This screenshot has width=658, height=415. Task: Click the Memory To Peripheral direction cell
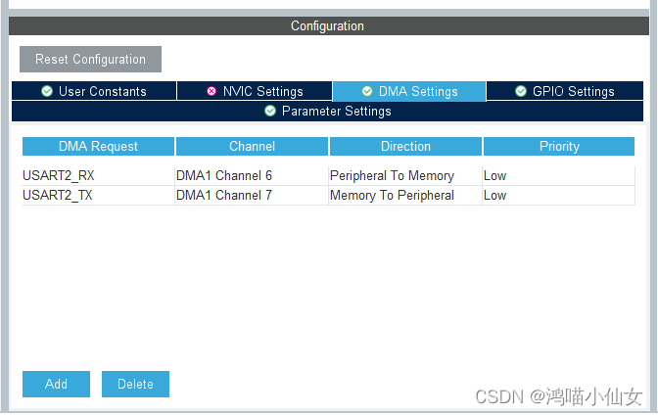405,196
